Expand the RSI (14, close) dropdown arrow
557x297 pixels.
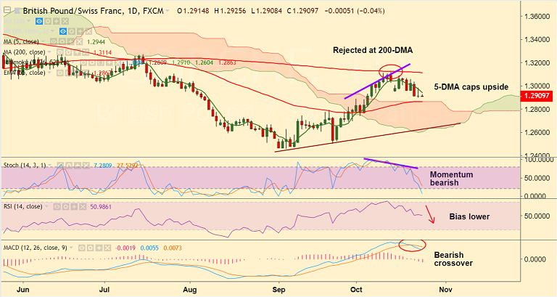[46, 206]
